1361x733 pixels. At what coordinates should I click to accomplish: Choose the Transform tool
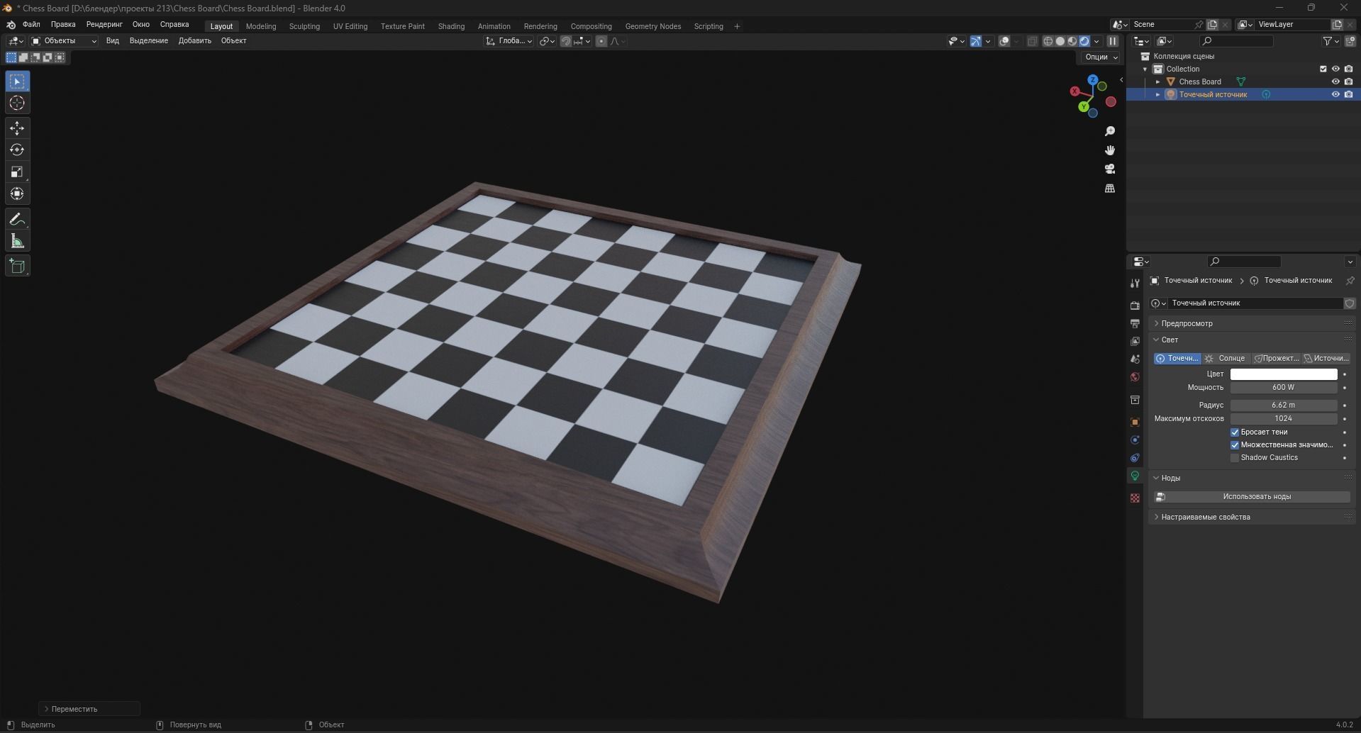(17, 194)
